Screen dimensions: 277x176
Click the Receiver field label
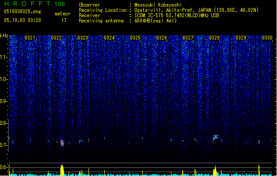click(89, 15)
